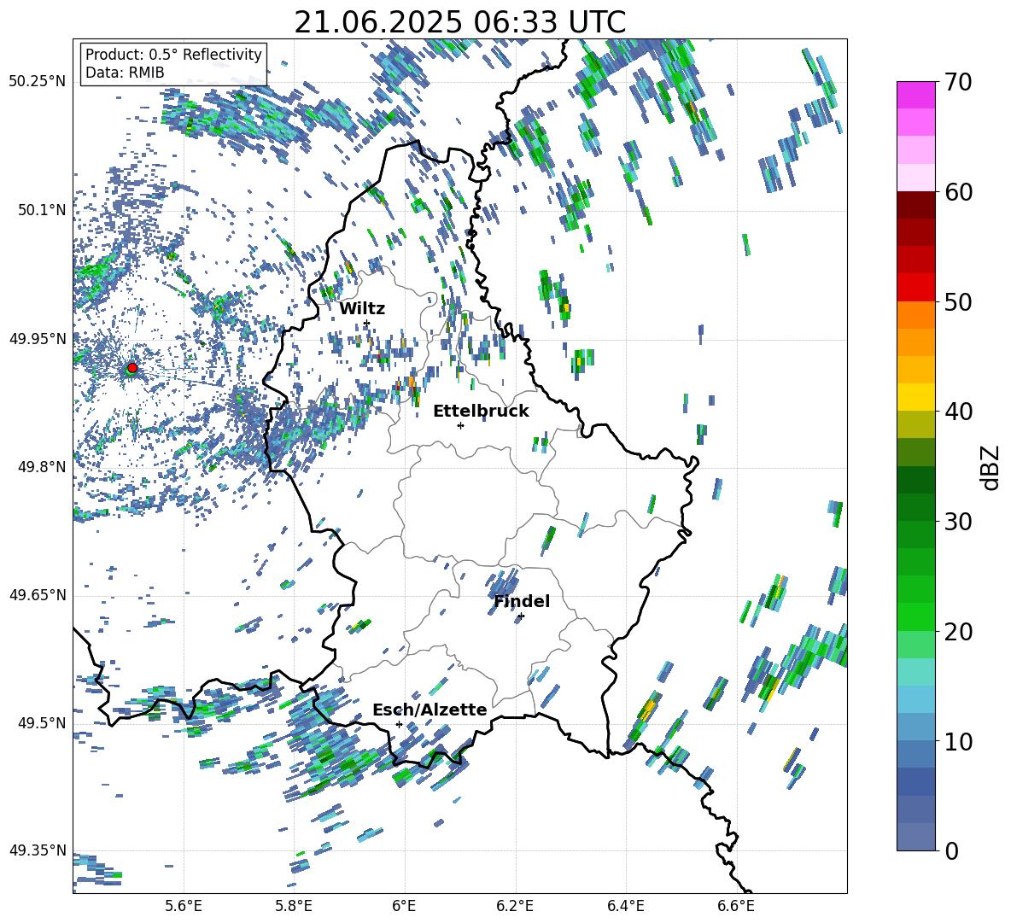Pick the yellow colorbar swatch above 40

point(915,397)
